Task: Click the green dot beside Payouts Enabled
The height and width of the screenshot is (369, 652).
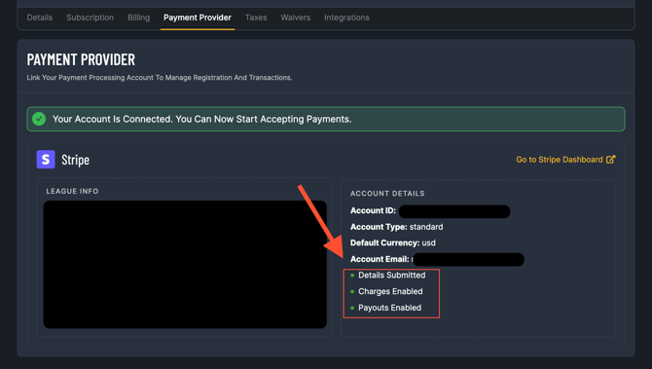Action: 352,308
